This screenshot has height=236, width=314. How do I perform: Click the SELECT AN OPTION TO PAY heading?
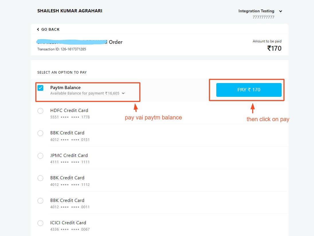click(62, 72)
